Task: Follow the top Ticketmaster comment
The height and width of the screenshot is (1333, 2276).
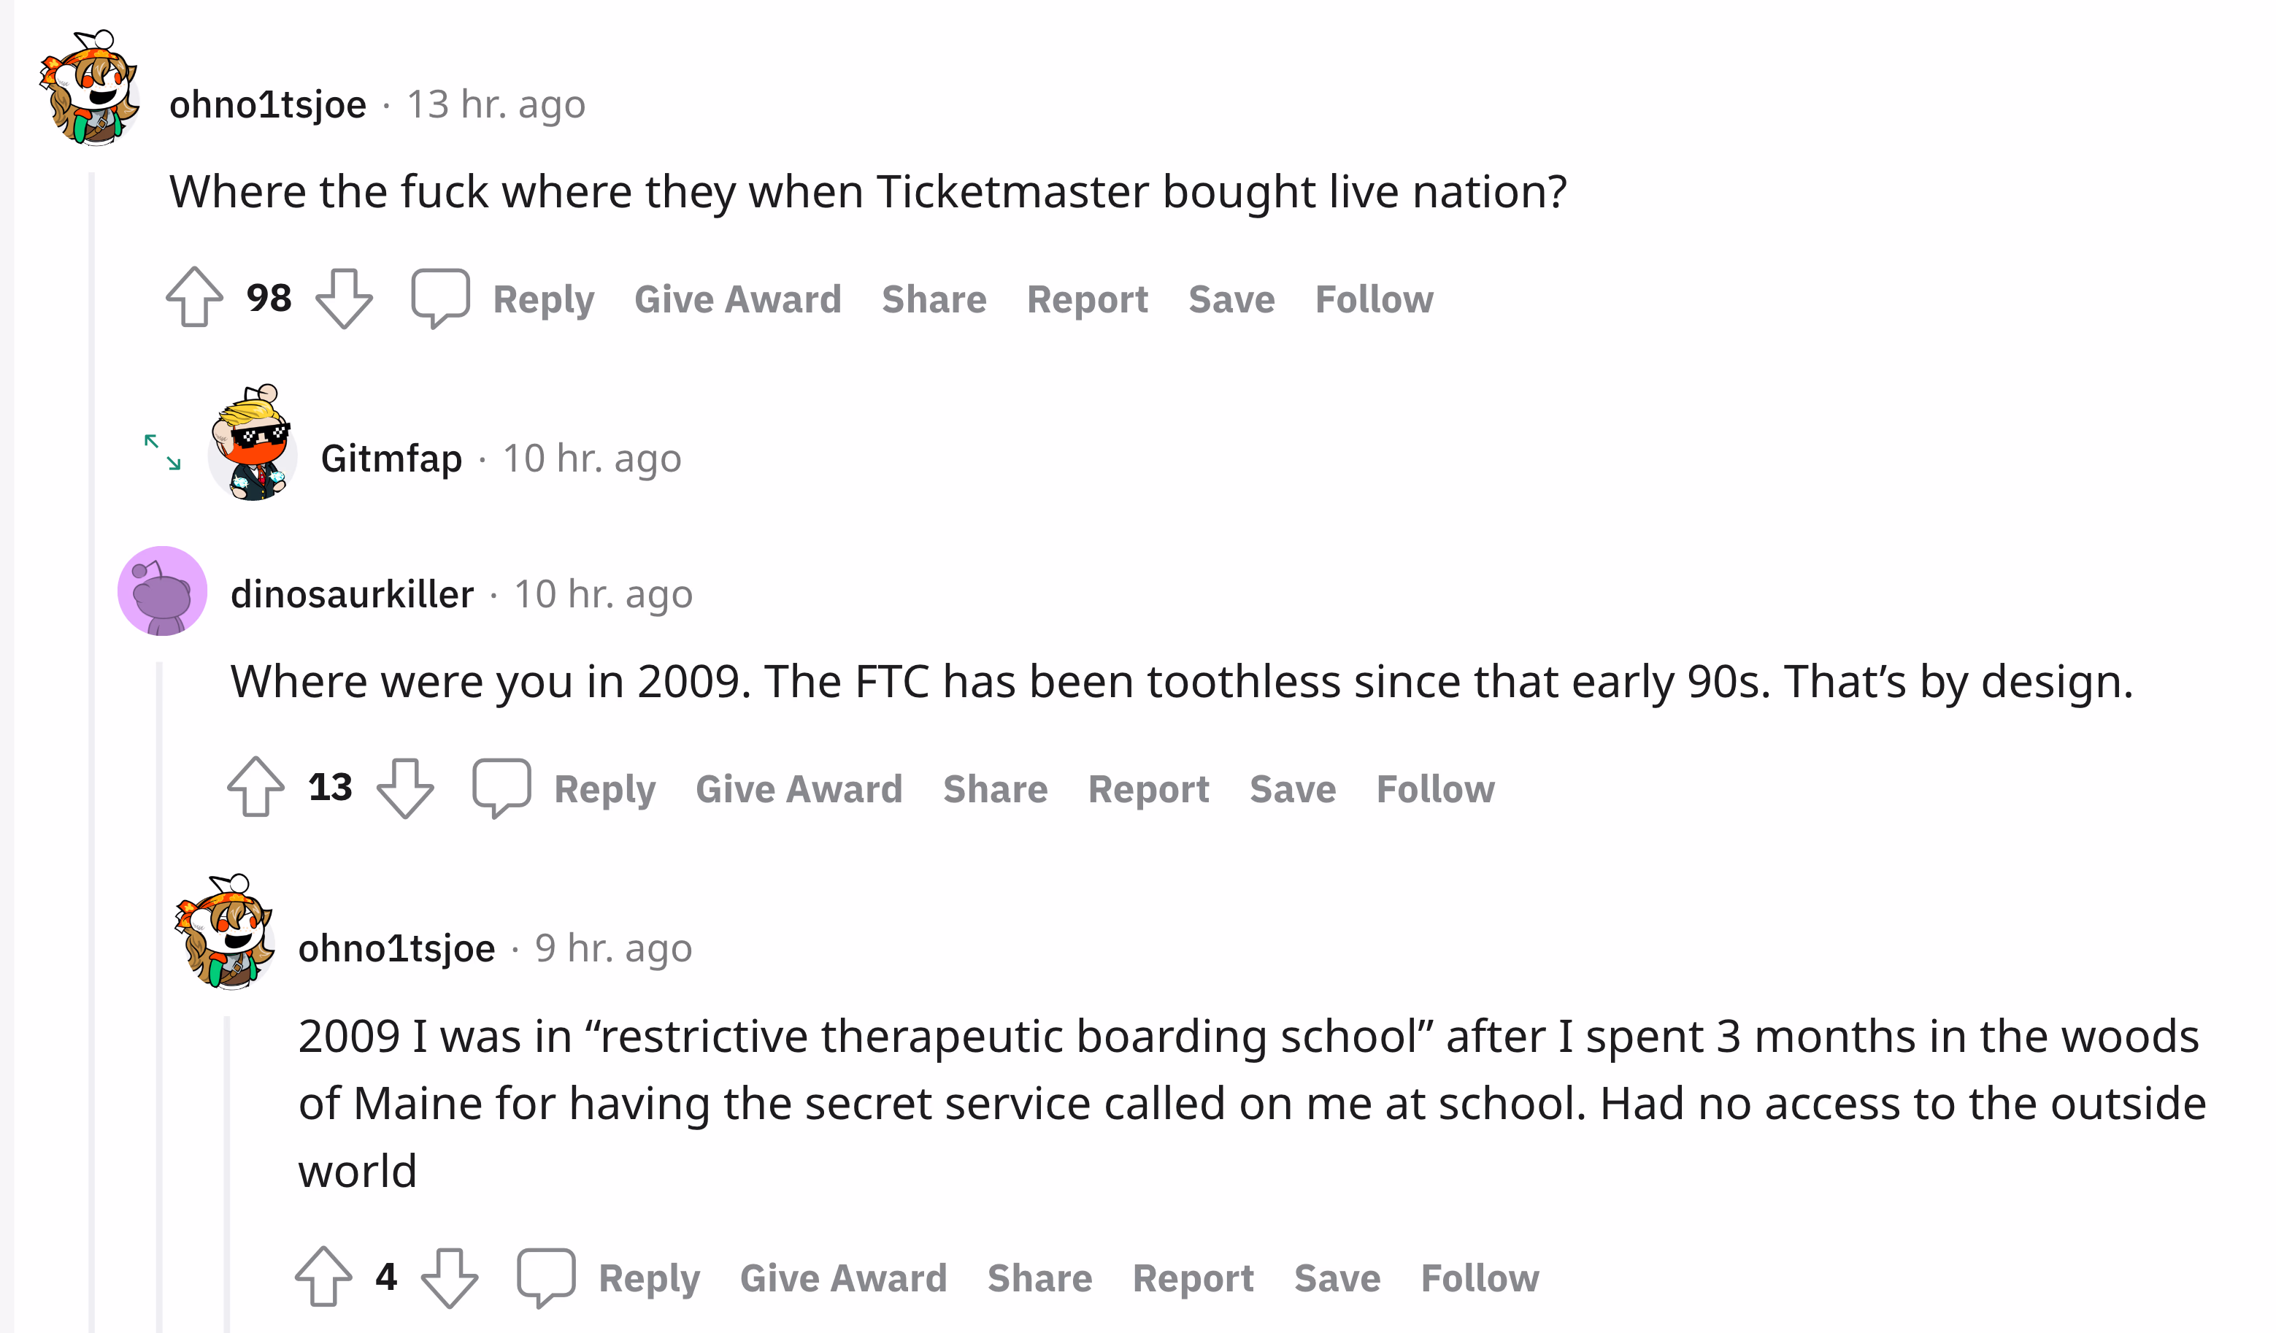Action: [x=1373, y=299]
